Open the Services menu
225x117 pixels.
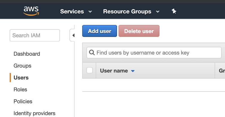[x=72, y=11]
